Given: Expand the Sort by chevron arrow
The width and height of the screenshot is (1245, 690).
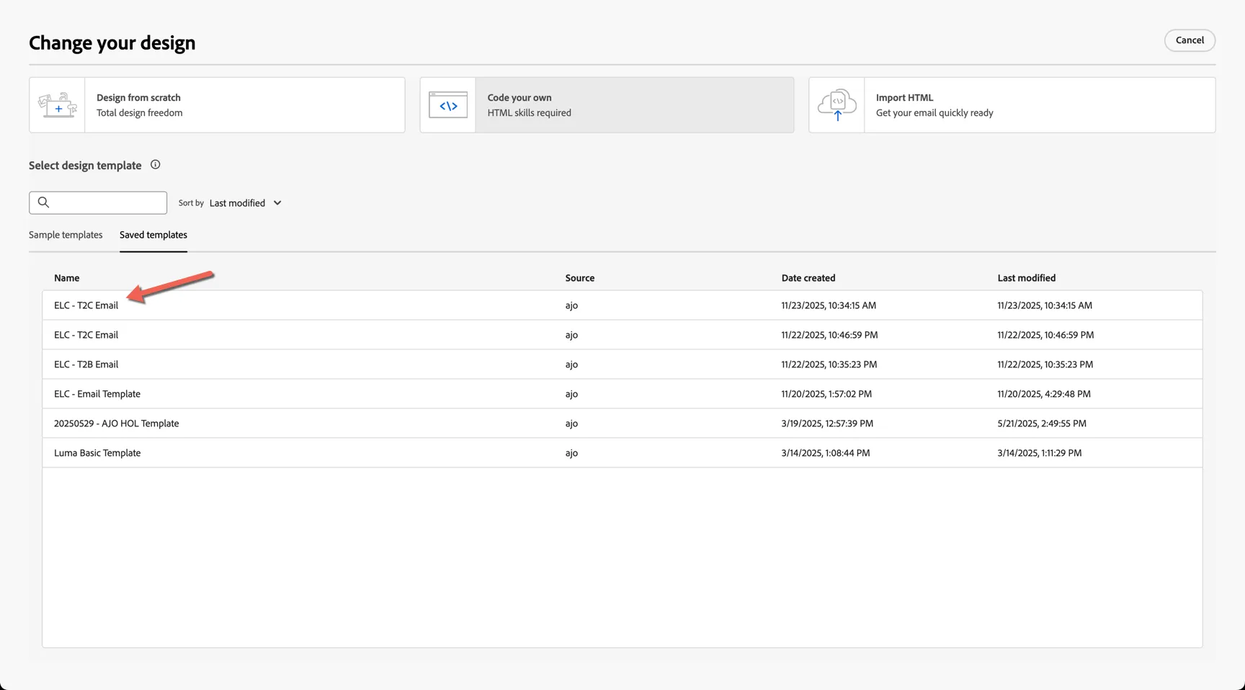Looking at the screenshot, I should coord(277,203).
